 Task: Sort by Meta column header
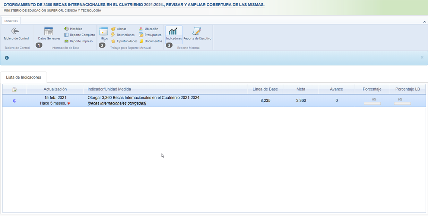click(301, 89)
